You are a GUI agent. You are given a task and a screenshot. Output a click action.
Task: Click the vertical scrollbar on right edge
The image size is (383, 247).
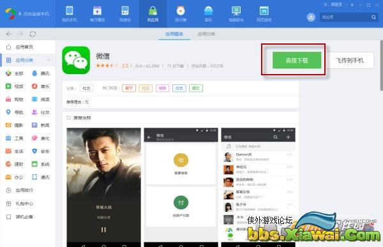382,66
